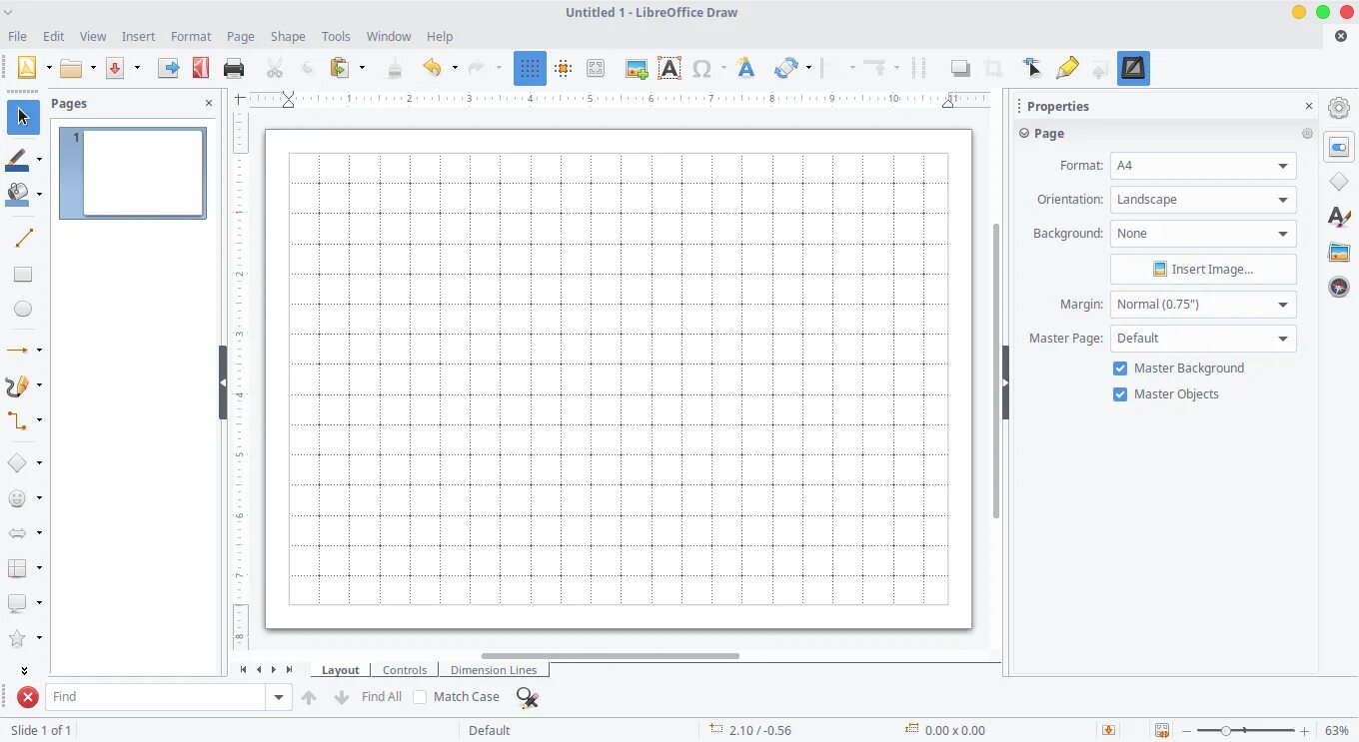Image resolution: width=1359 pixels, height=742 pixels.
Task: Select the Curves and Polygons tool
Action: click(18, 385)
